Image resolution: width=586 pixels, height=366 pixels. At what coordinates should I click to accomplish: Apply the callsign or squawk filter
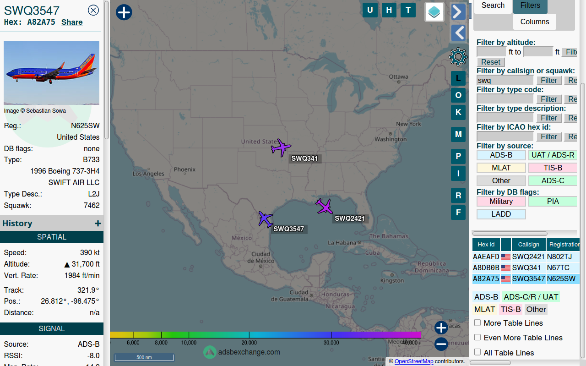[x=549, y=81]
